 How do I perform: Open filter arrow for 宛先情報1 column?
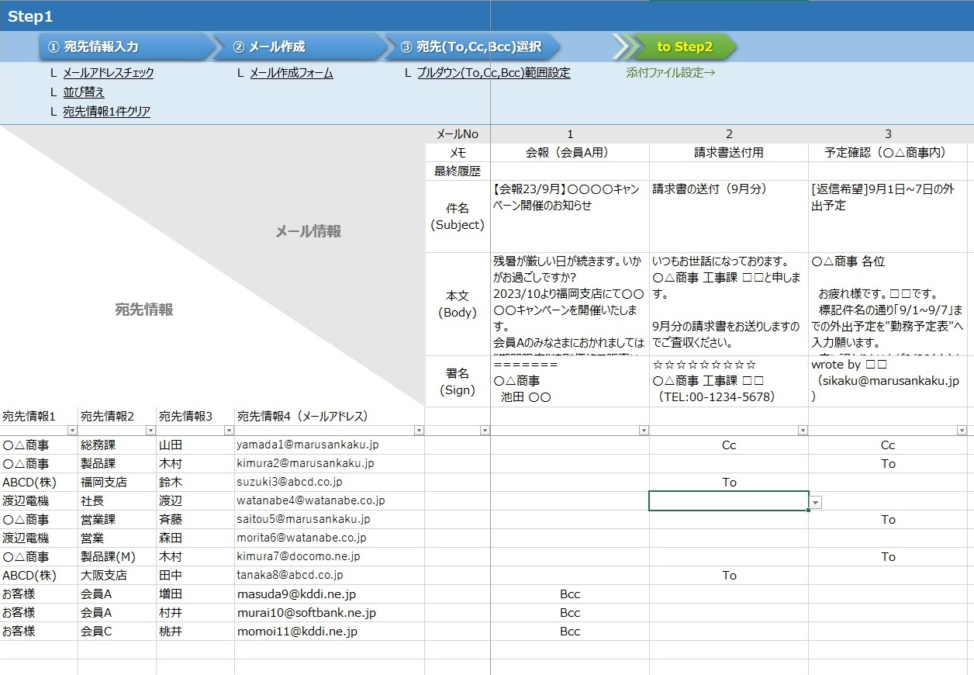72,430
